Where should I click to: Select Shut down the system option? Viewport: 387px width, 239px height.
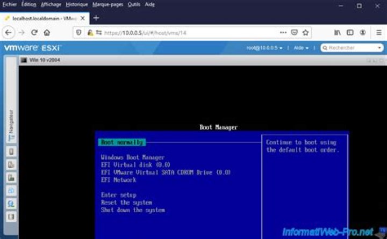(x=133, y=210)
